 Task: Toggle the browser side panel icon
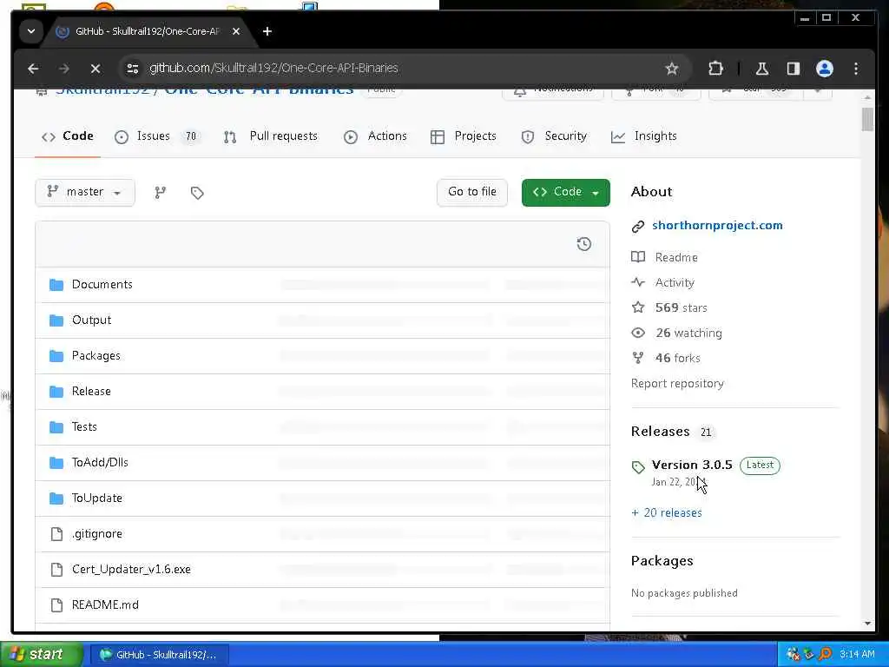click(x=794, y=69)
